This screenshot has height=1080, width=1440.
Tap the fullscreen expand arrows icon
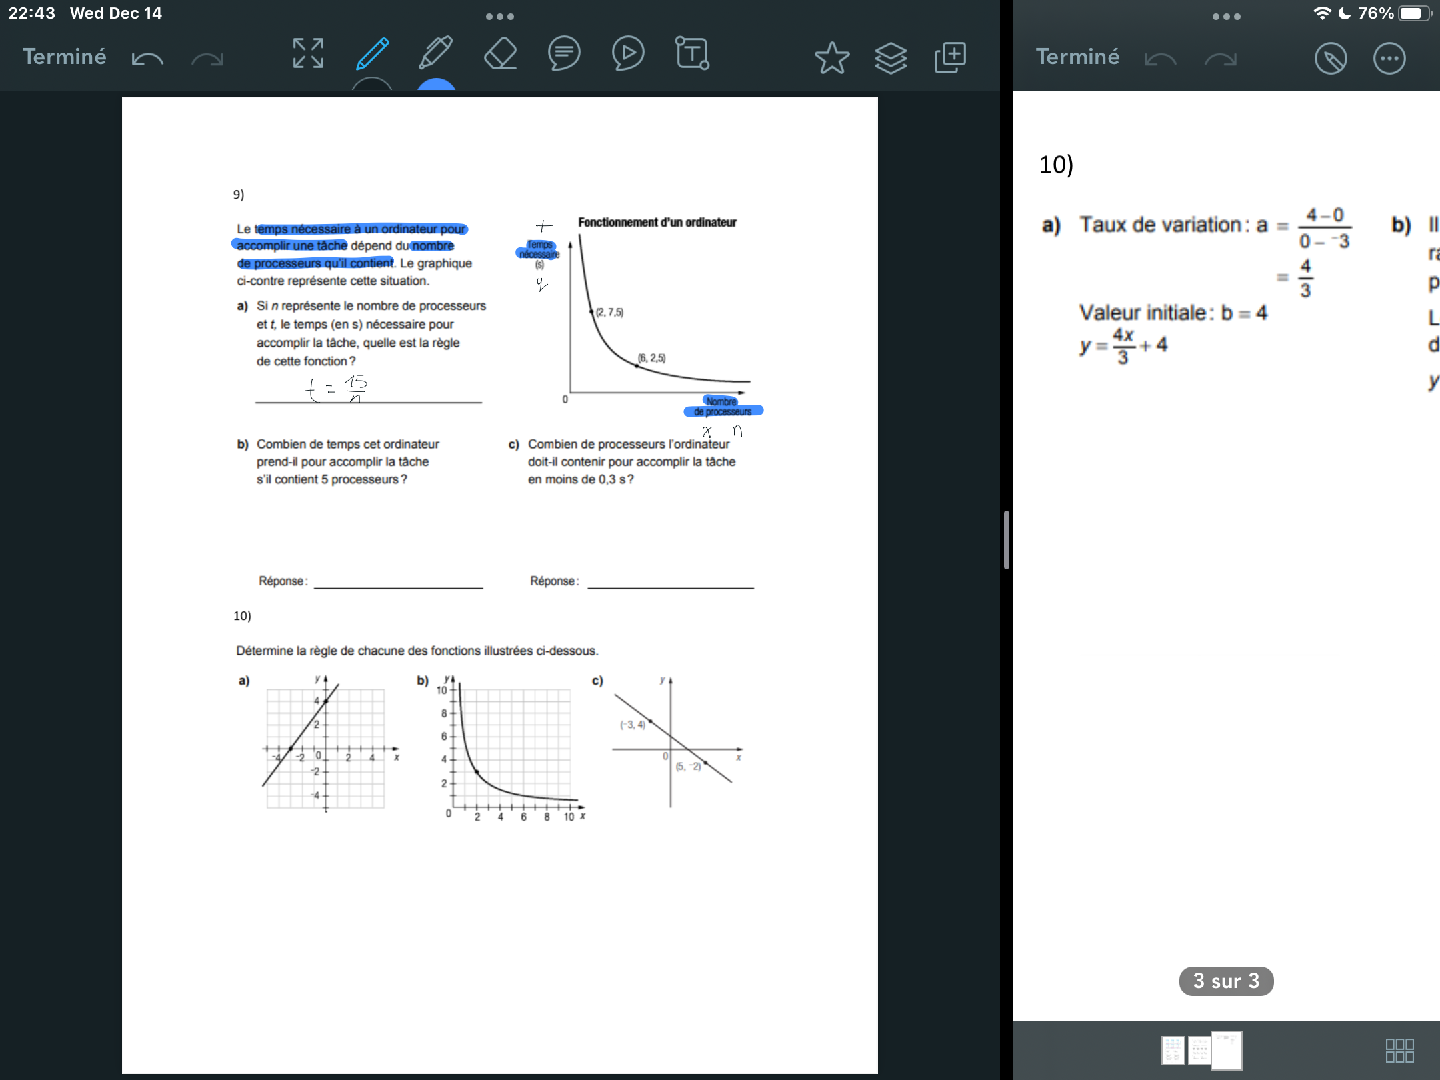pos(308,54)
